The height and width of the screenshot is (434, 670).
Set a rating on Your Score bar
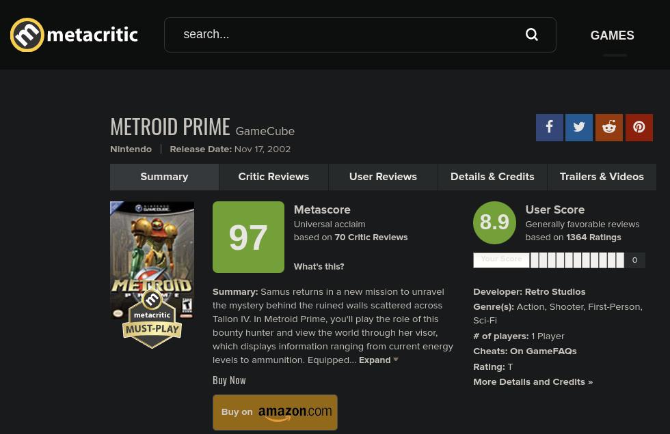(577, 260)
